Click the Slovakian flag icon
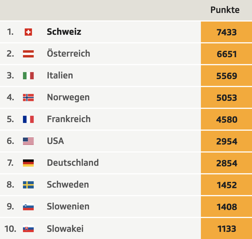This screenshot has width=252, height=239. (x=28, y=229)
